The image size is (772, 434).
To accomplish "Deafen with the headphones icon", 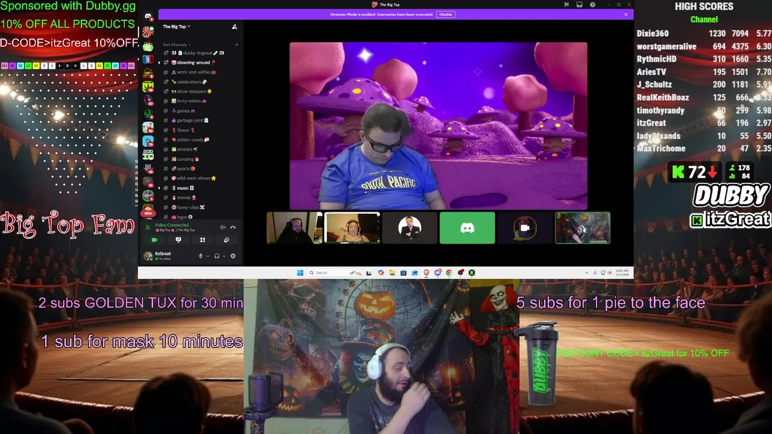I will tap(217, 256).
